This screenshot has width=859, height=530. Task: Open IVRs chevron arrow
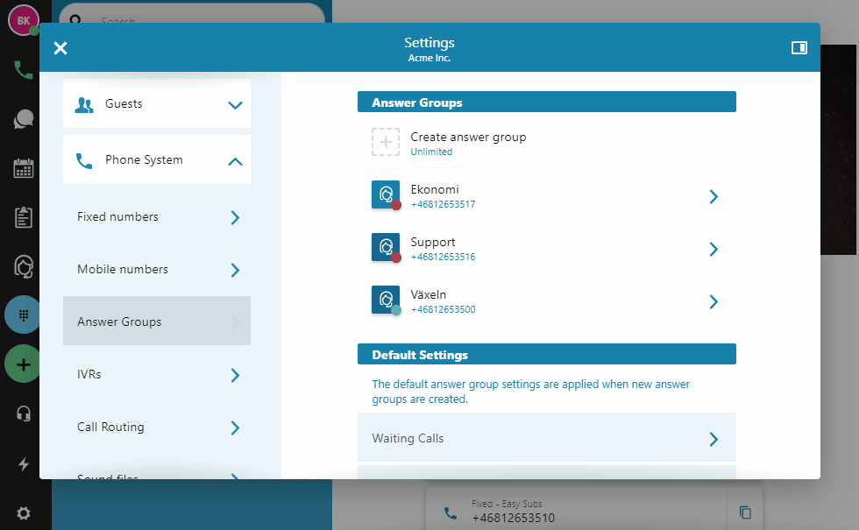[x=235, y=375]
